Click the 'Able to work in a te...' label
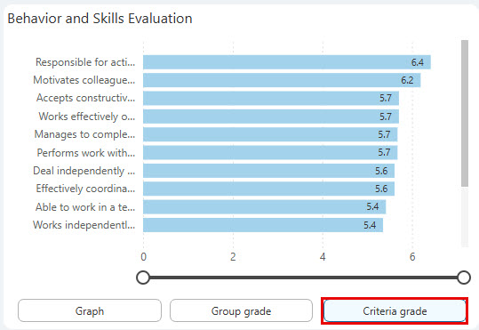This screenshot has height=330, width=479. 85,206
